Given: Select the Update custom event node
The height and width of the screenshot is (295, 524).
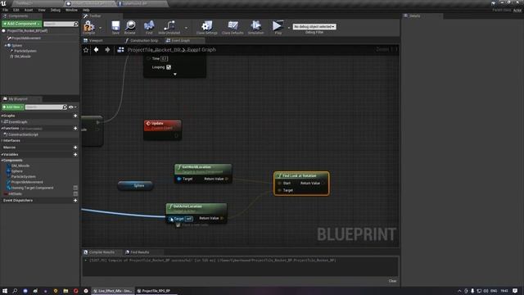Looking at the screenshot, I should coord(162,129).
